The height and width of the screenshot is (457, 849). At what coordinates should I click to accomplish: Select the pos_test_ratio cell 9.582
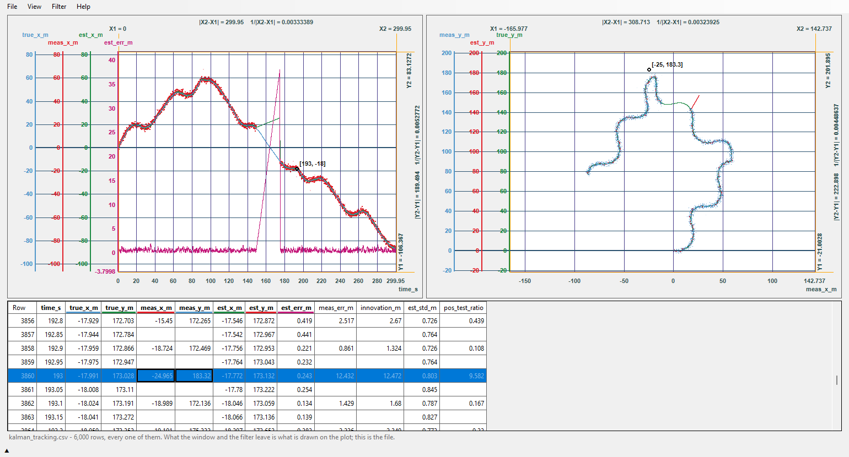point(464,376)
